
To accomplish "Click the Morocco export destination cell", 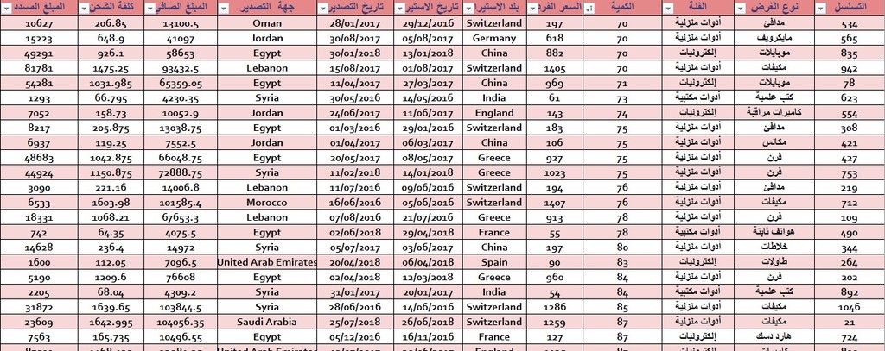I will tap(267, 203).
